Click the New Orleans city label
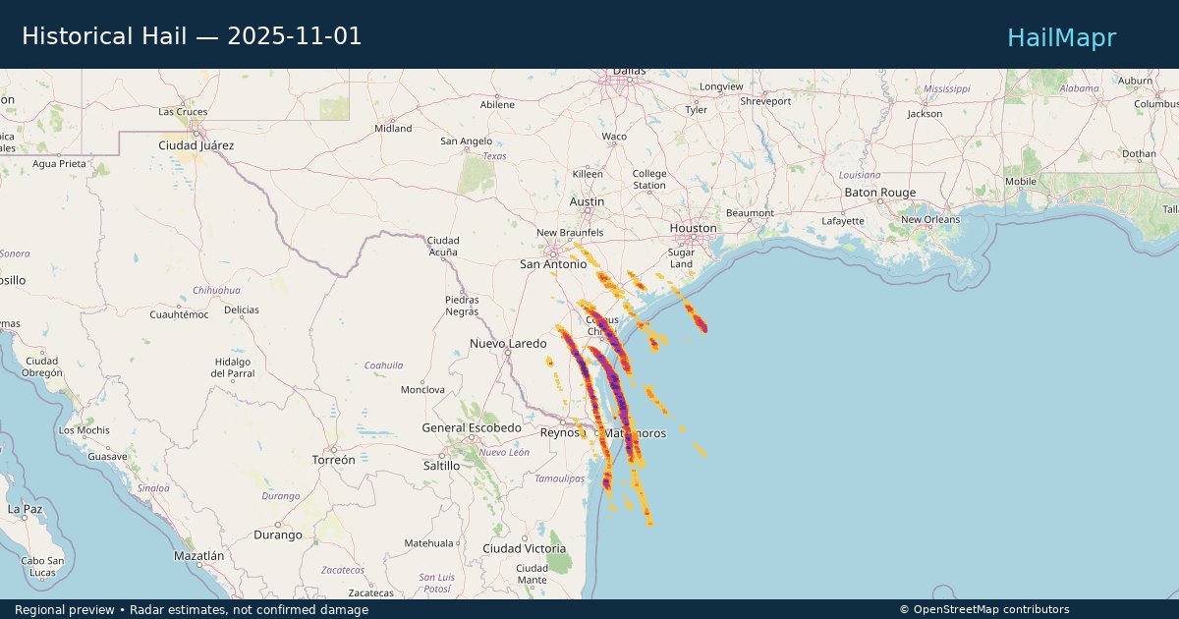 930,219
